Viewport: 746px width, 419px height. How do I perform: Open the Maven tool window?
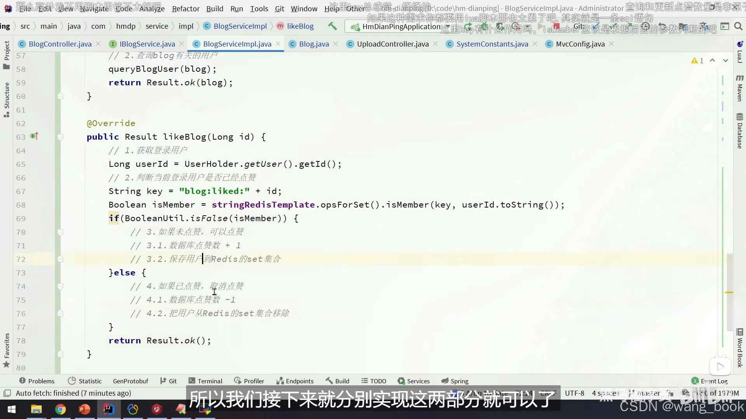pyautogui.click(x=740, y=88)
